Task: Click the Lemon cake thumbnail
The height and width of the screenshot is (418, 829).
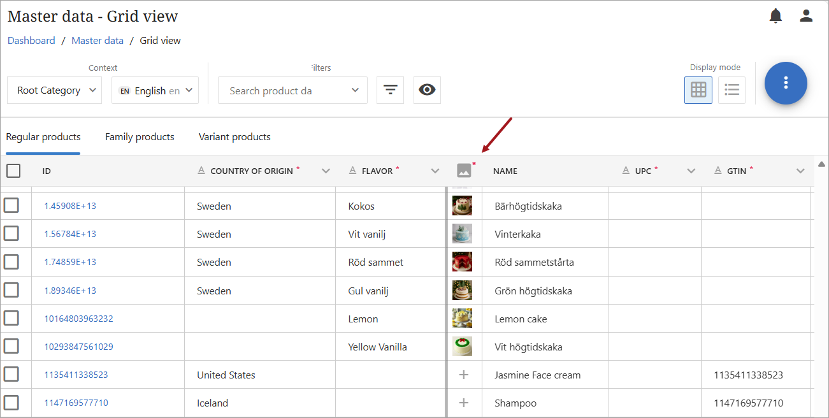Action: click(x=462, y=319)
